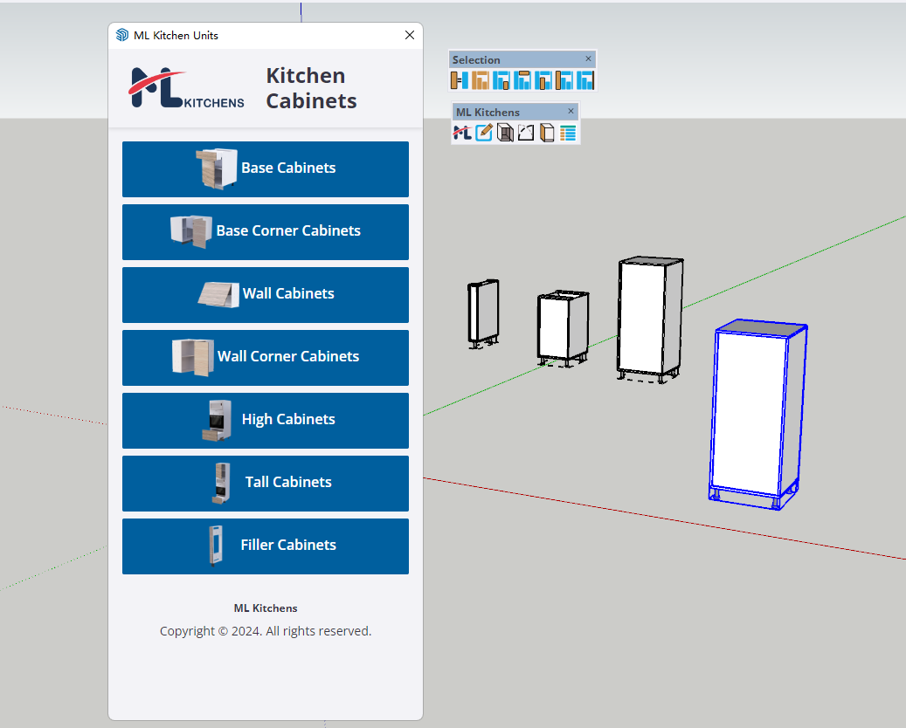Click the open cabinet box icon
This screenshot has width=906, height=728.
point(505,133)
